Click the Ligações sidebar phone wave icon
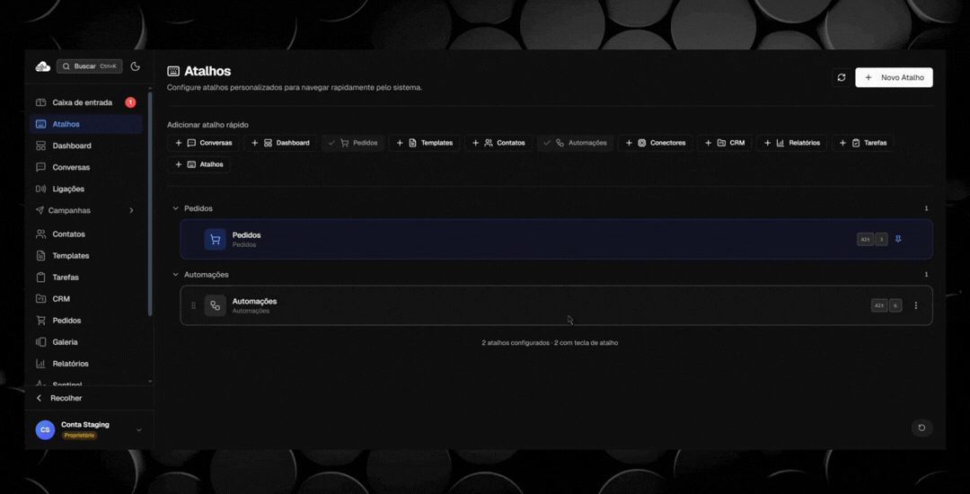 pyautogui.click(x=40, y=190)
